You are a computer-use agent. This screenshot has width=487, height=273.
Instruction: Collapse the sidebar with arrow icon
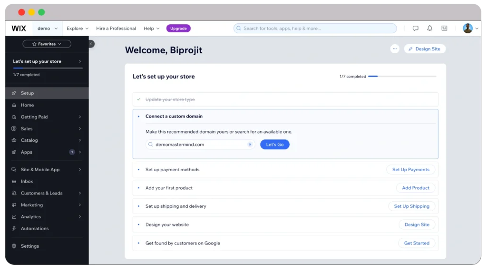coord(91,44)
